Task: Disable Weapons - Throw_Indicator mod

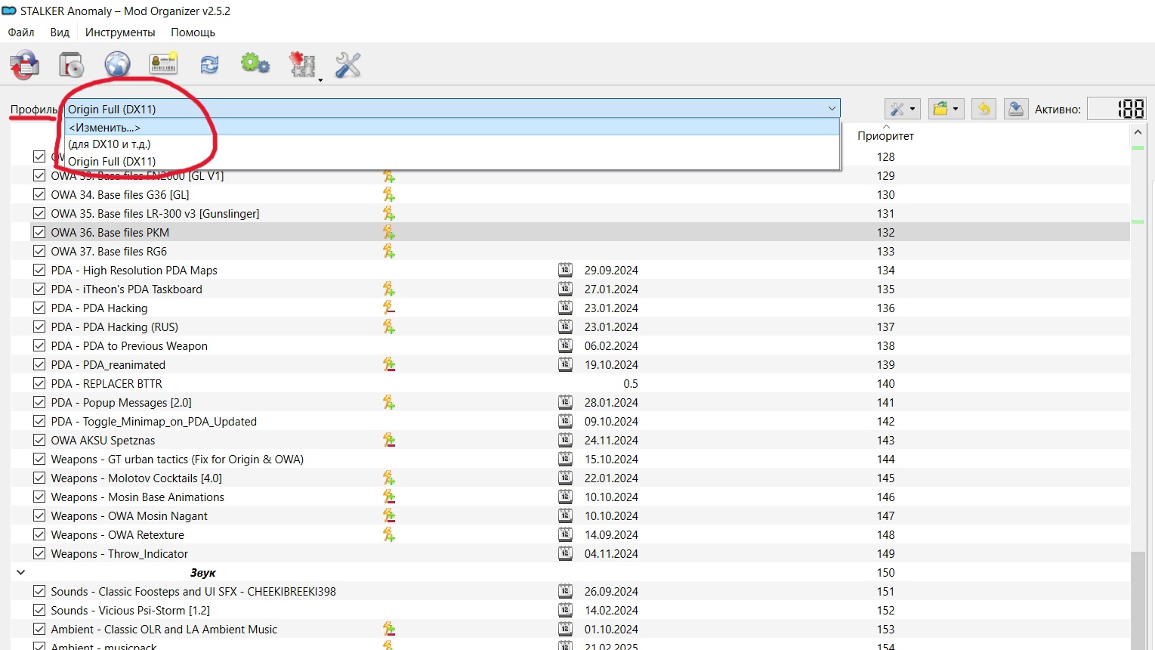Action: click(39, 553)
